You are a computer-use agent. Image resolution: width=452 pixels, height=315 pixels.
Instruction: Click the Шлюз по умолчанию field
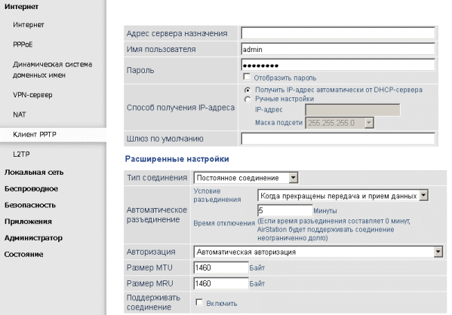[x=338, y=139]
